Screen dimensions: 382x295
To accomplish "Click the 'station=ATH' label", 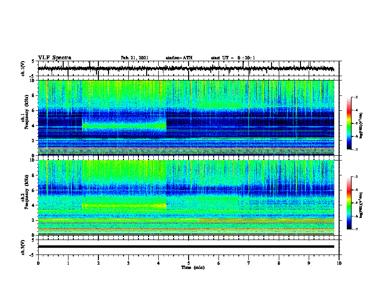I will [179, 58].
